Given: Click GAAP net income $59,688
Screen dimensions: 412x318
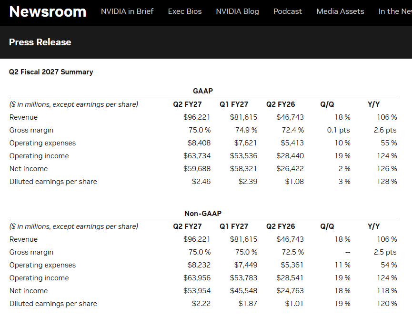Looking at the screenshot, I should tap(197, 169).
